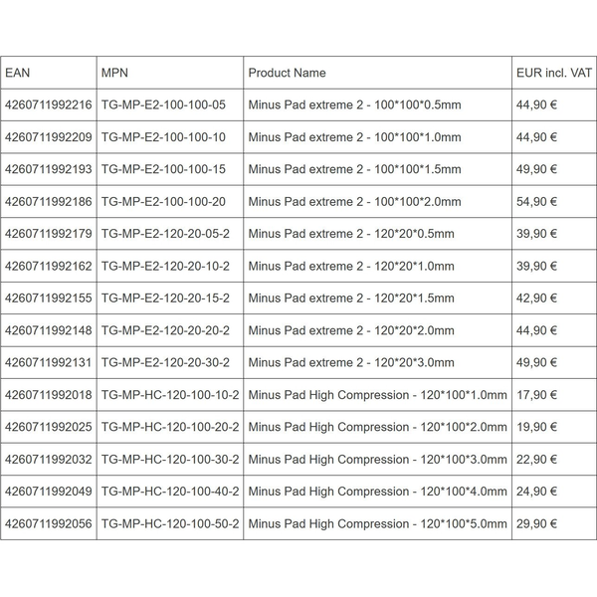The image size is (597, 597).
Task: Select Minus Pad extreme 2 - 120*20*0.5mm
Action: (351, 234)
